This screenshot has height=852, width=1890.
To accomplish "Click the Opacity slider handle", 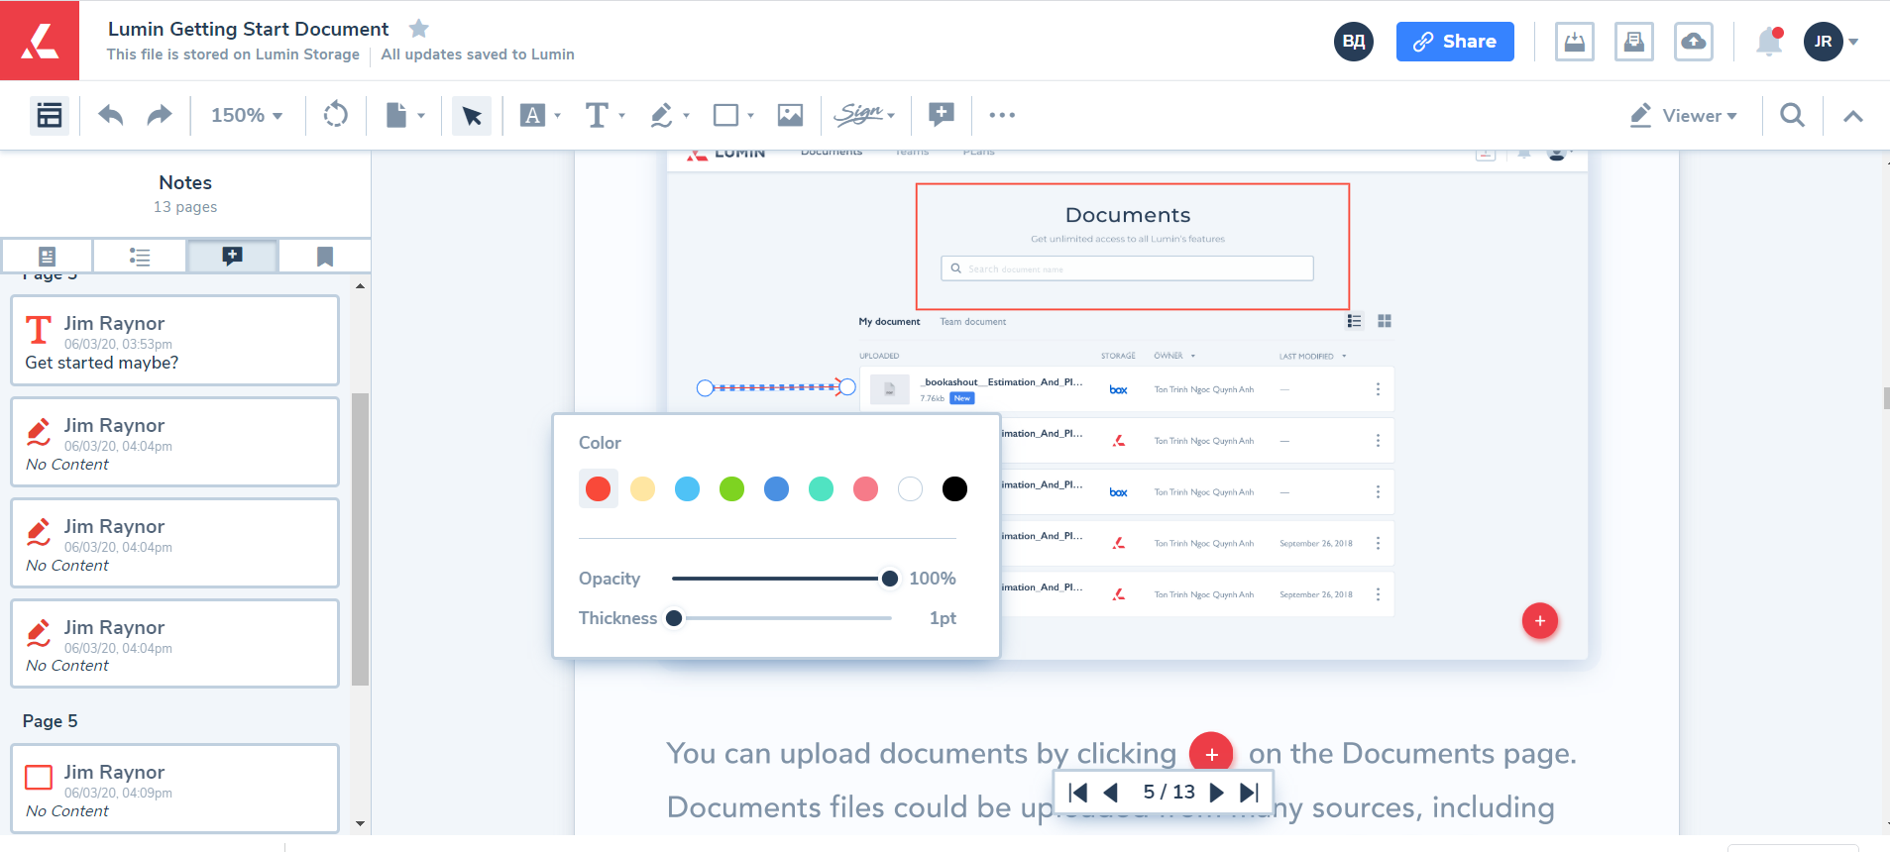I will coord(890,579).
